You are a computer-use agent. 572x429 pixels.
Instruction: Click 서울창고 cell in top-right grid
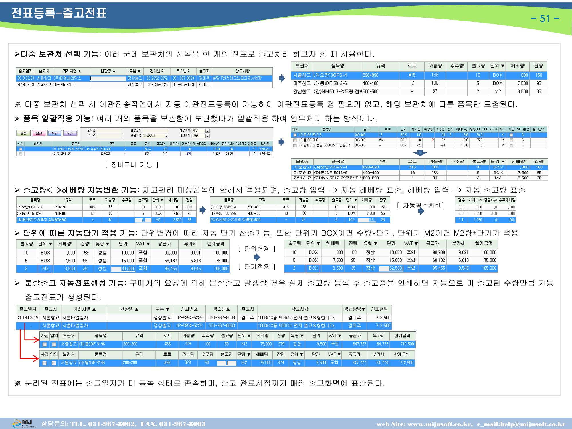[x=302, y=75]
